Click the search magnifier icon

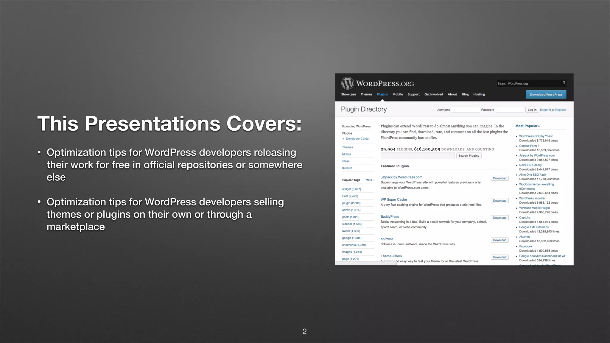(564, 83)
